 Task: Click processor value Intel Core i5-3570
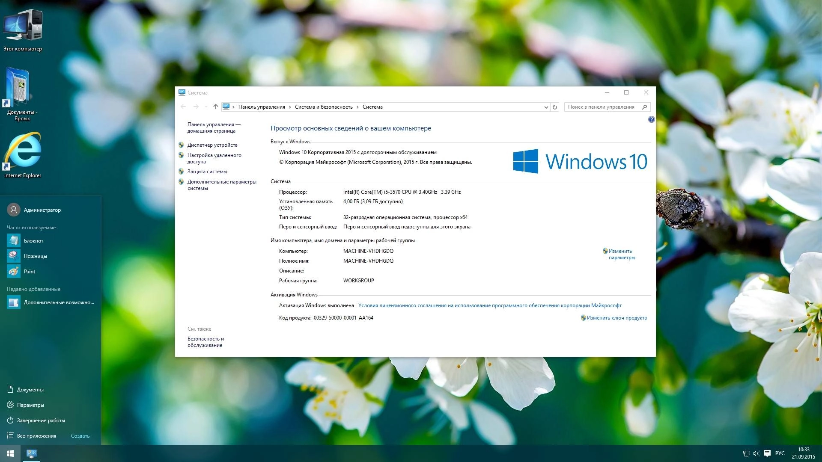[x=402, y=192]
